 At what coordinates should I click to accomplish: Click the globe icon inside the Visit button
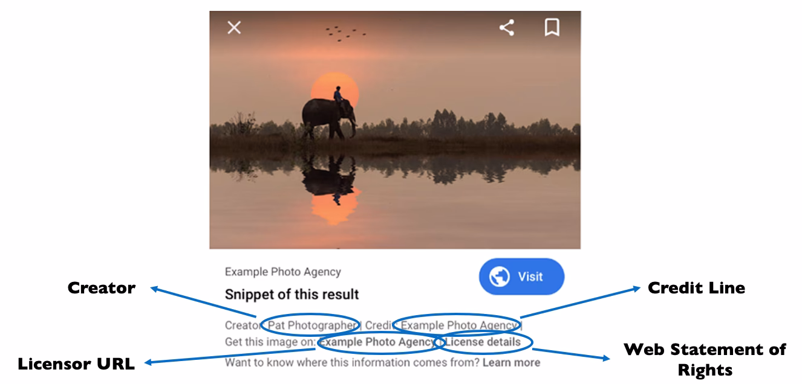click(x=501, y=277)
